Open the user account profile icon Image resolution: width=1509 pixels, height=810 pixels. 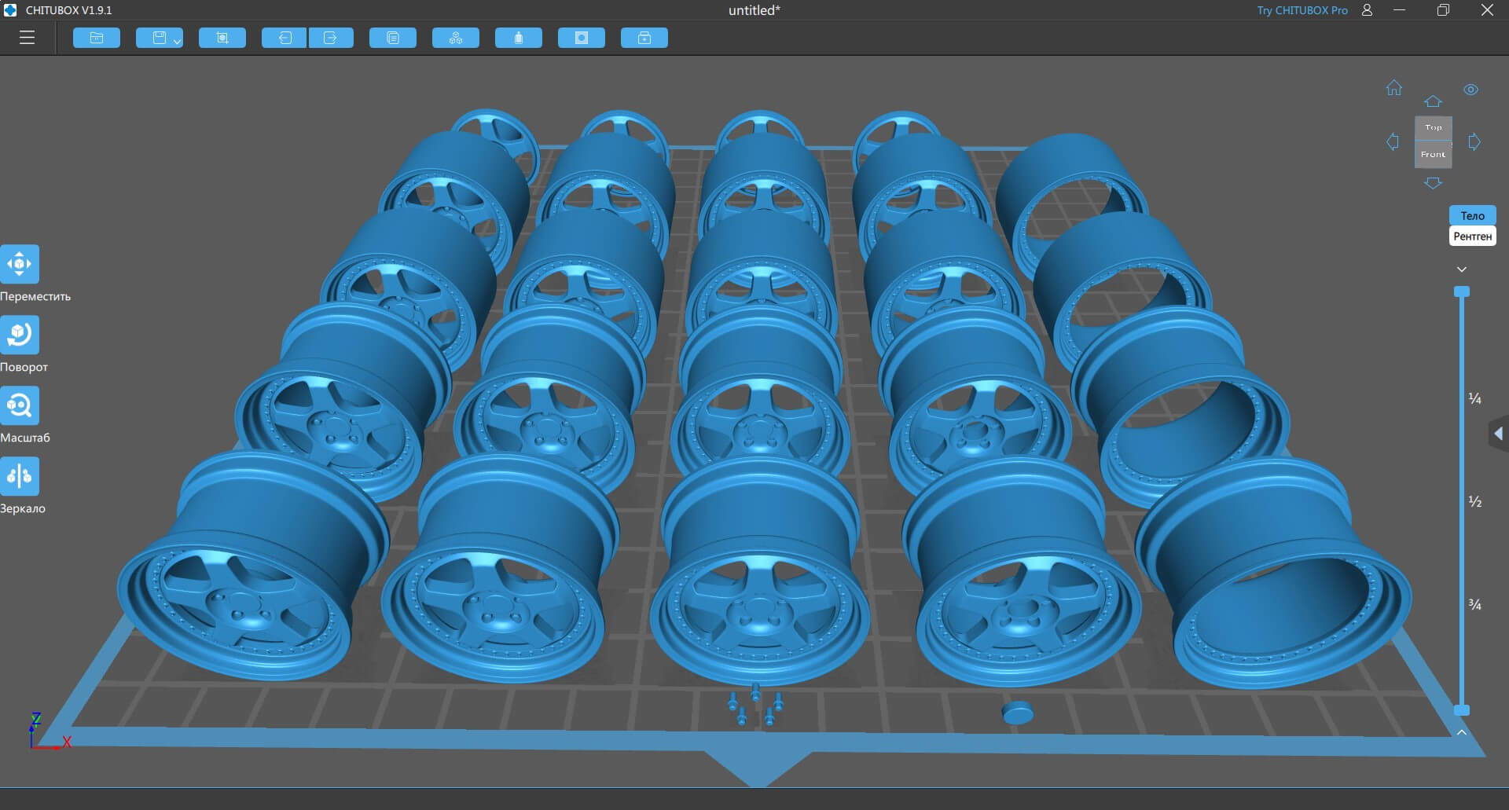(x=1367, y=10)
